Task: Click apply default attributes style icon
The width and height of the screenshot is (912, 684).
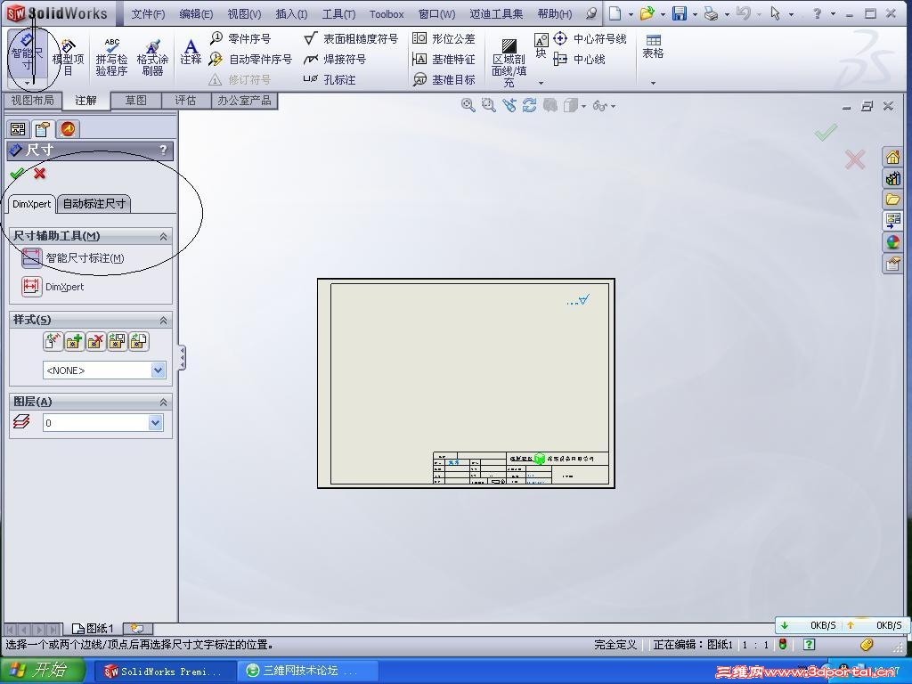Action: pyautogui.click(x=53, y=341)
